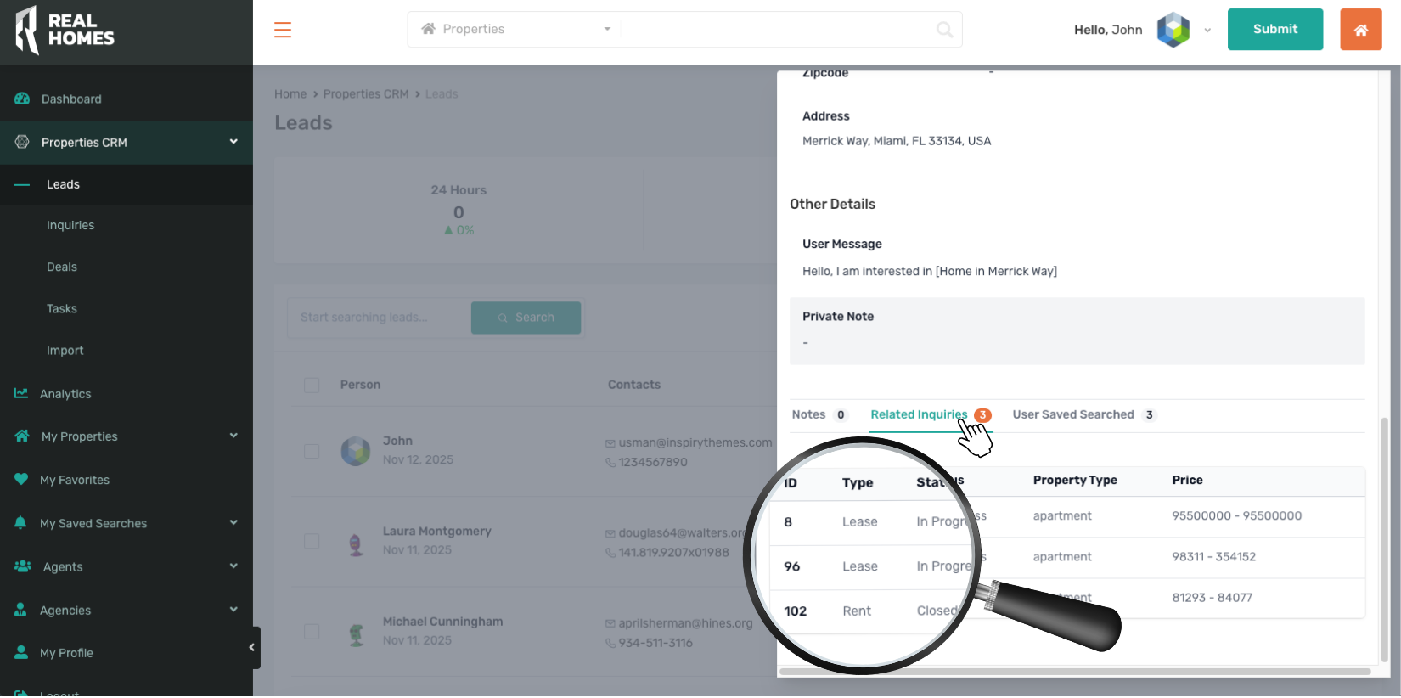Click the green Submit button
The height and width of the screenshot is (698, 1401).
1274,30
